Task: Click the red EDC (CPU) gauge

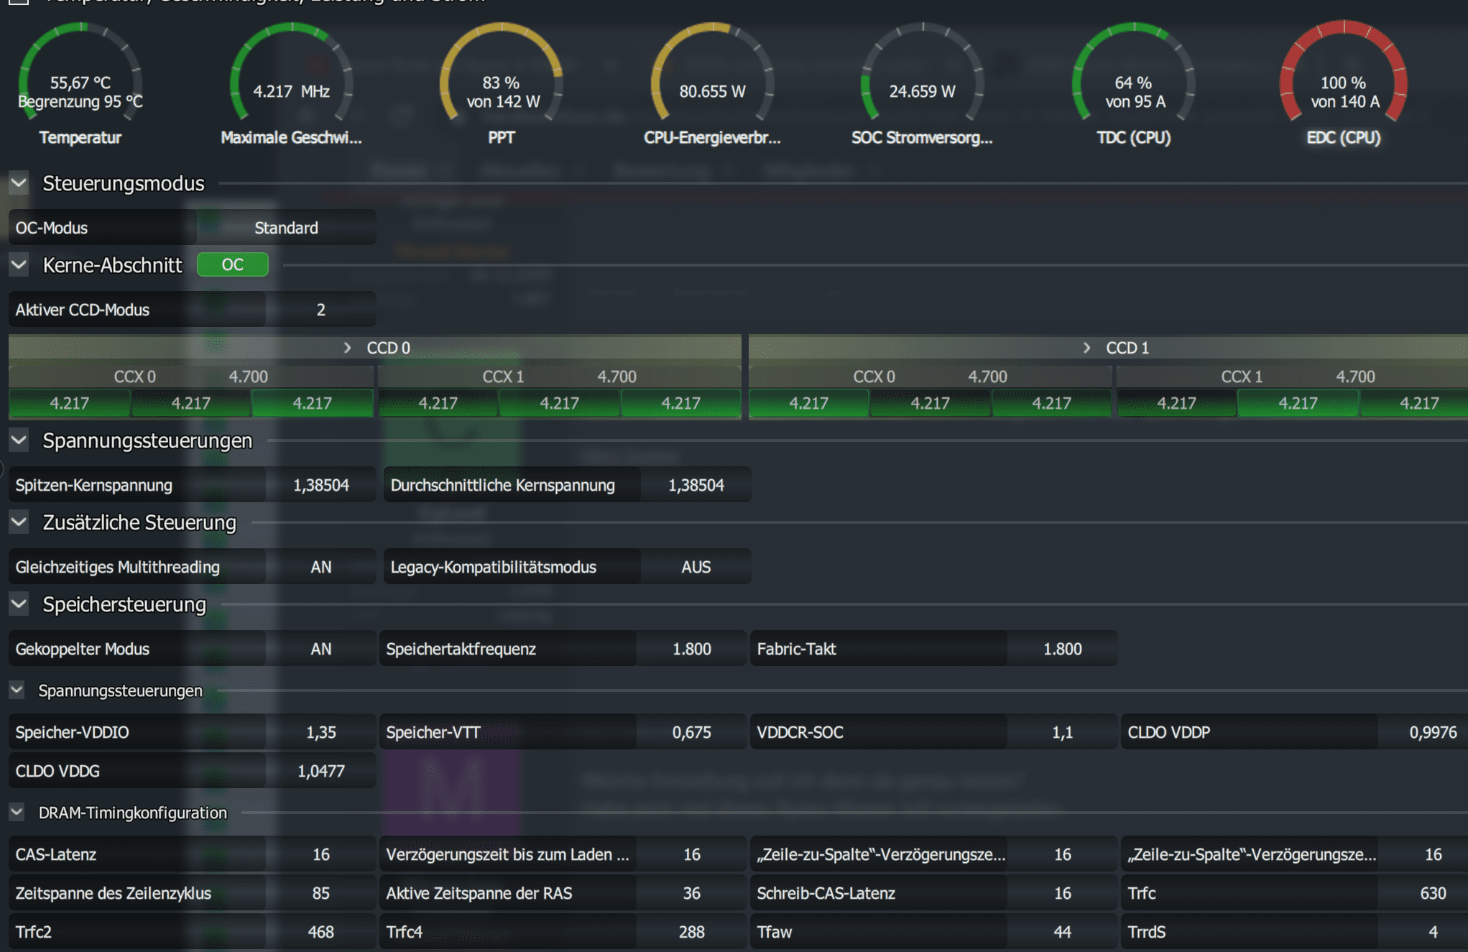Action: (1344, 83)
